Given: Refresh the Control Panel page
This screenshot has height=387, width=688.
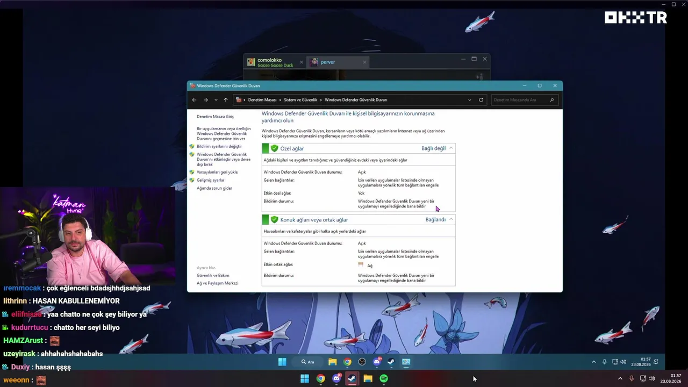Looking at the screenshot, I should [x=481, y=100].
